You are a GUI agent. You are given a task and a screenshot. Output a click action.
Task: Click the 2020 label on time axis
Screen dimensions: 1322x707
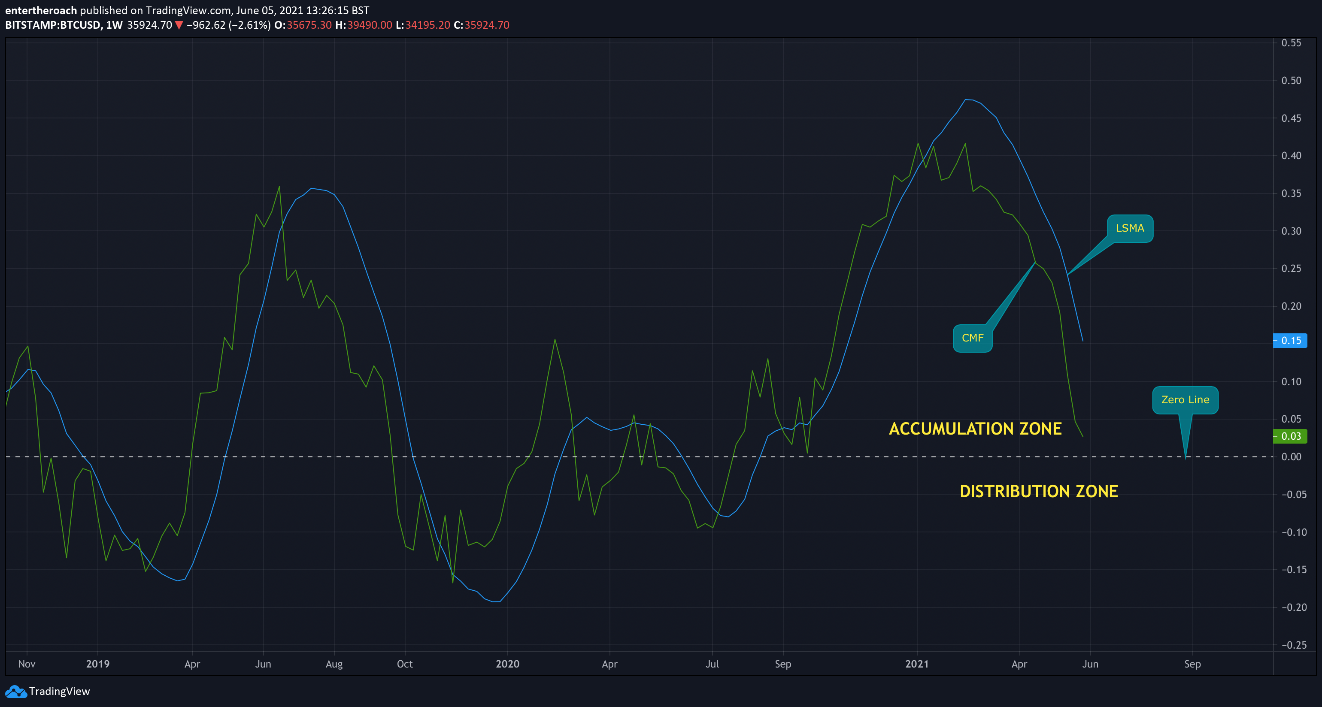(x=507, y=664)
